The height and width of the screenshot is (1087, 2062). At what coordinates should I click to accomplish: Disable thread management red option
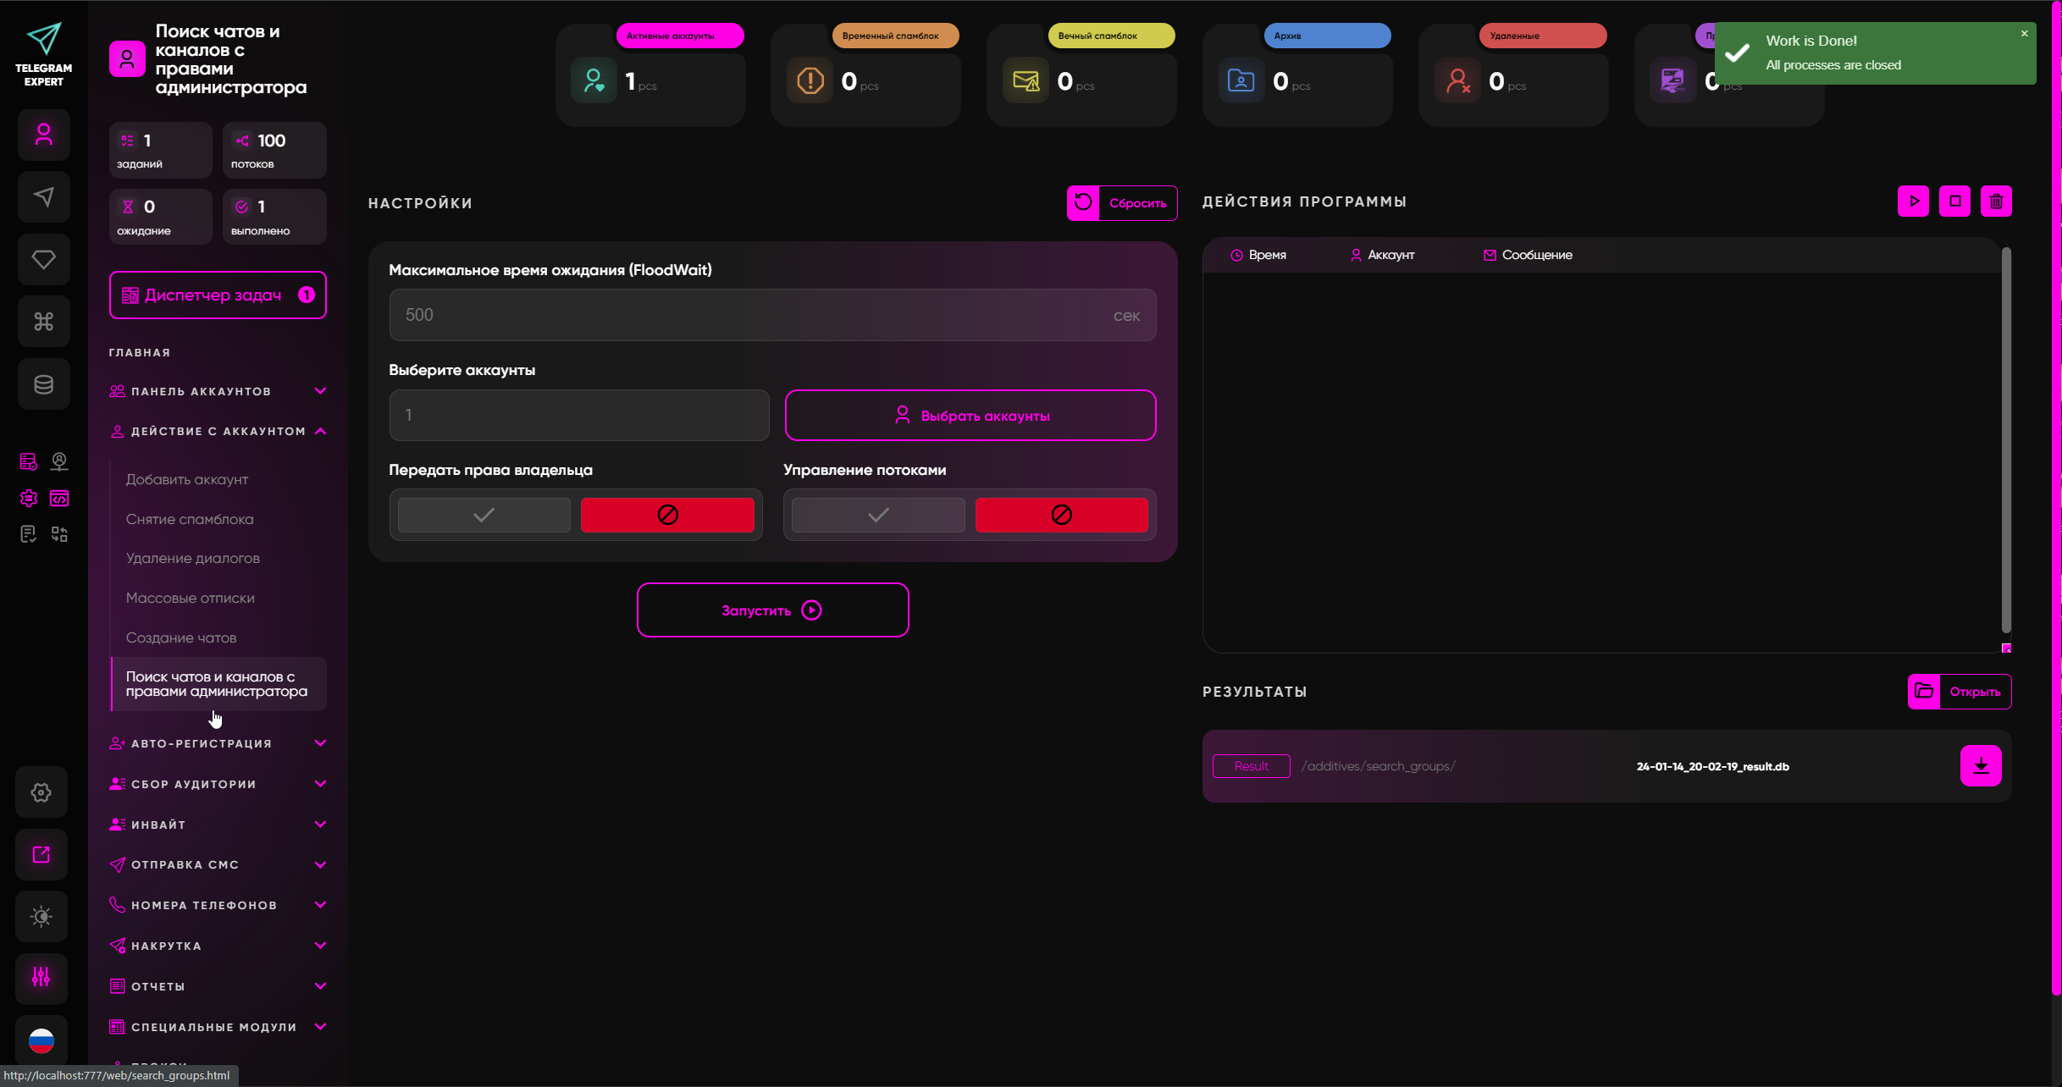pyautogui.click(x=1061, y=515)
